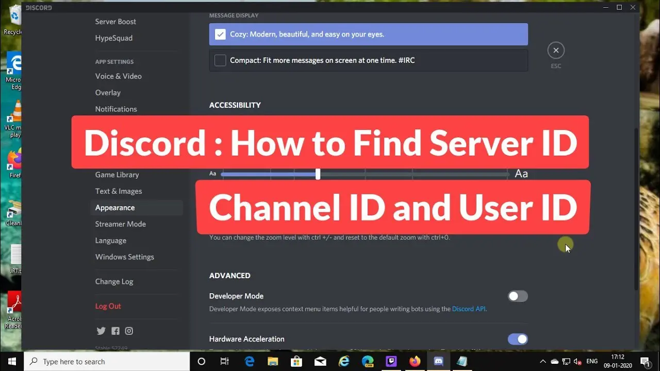Expand hidden icons in the system tray

(543, 361)
